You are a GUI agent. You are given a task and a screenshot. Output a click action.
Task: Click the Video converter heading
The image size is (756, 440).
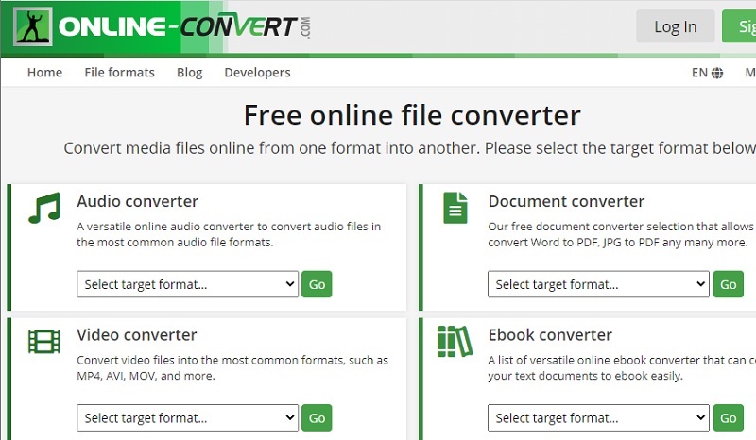coord(137,335)
